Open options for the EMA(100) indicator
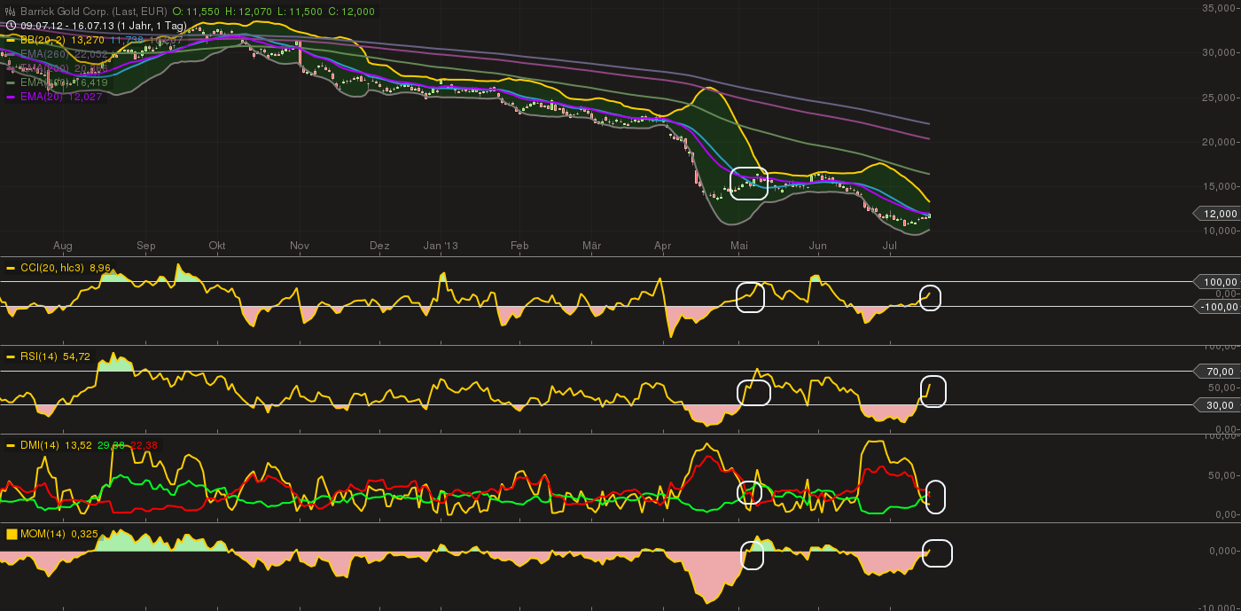Viewport: 1241px width, 611px height. (12, 82)
